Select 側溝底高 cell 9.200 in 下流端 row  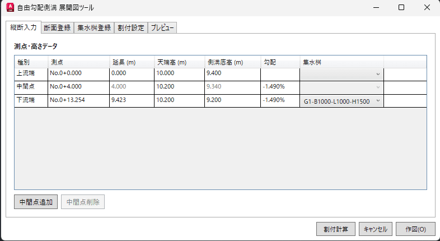[232, 100]
